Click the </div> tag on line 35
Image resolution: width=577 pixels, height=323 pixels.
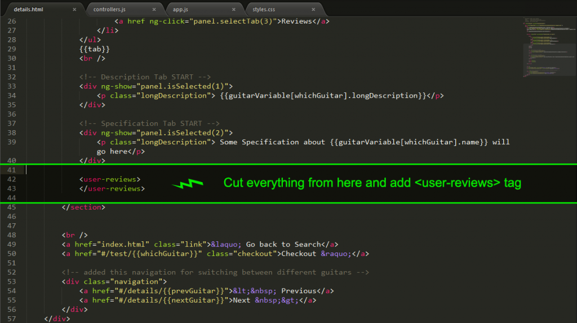(92, 105)
